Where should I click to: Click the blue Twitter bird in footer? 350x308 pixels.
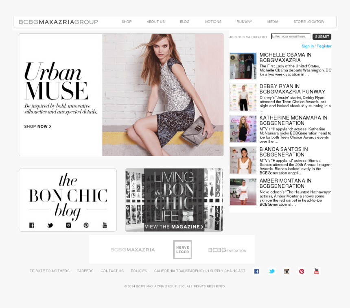pyautogui.click(x=271, y=271)
